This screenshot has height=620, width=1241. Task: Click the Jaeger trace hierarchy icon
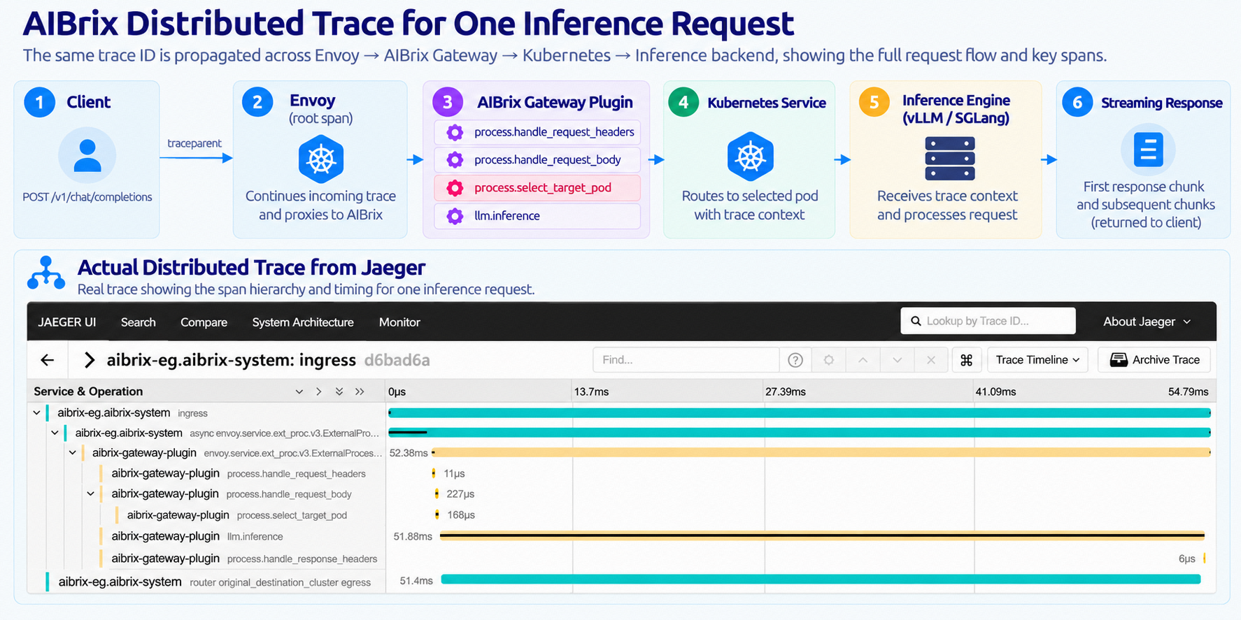tap(46, 273)
